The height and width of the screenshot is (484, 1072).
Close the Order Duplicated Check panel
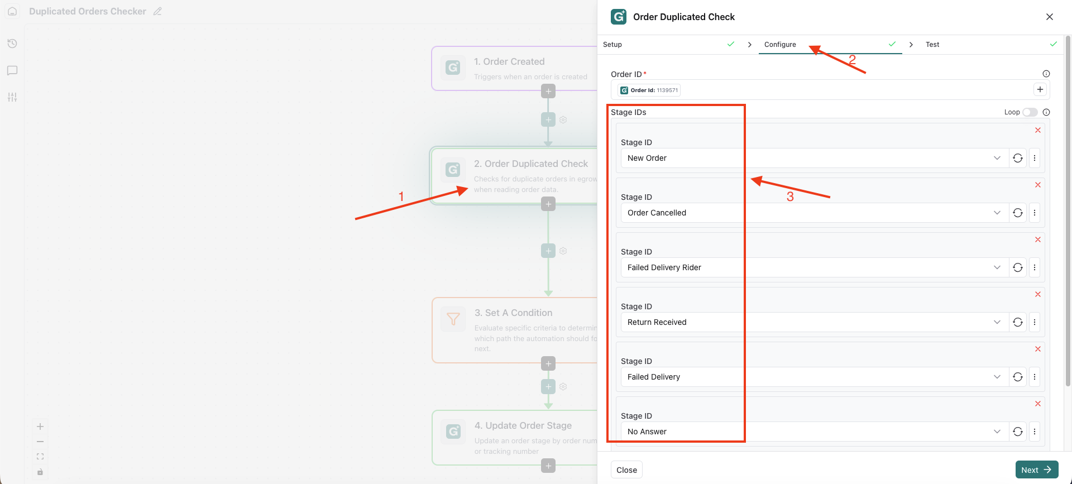click(1050, 17)
